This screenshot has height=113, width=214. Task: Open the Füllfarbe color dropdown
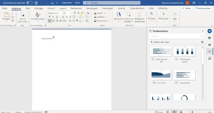pos(107,17)
